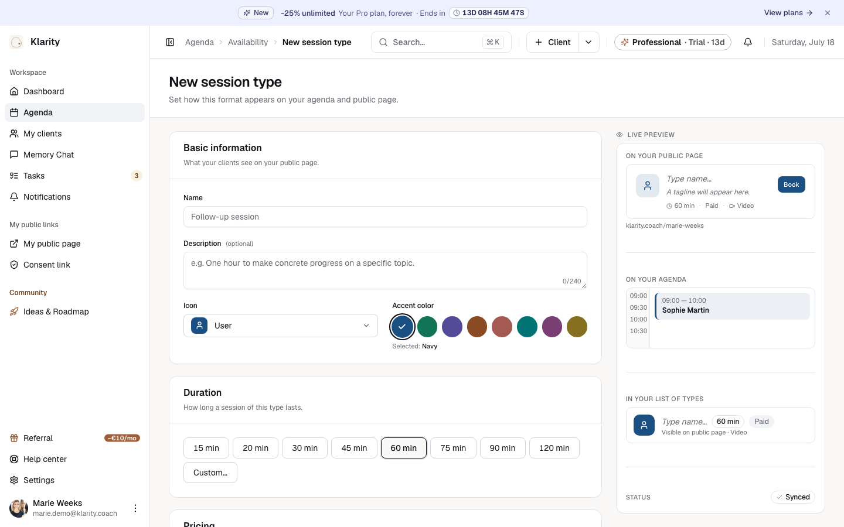
Task: Click the Description text area
Action: pyautogui.click(x=385, y=271)
